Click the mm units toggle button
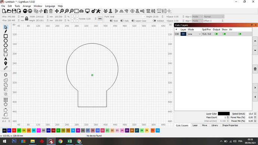Viewport: 258px width, 145px height. tap(100, 19)
